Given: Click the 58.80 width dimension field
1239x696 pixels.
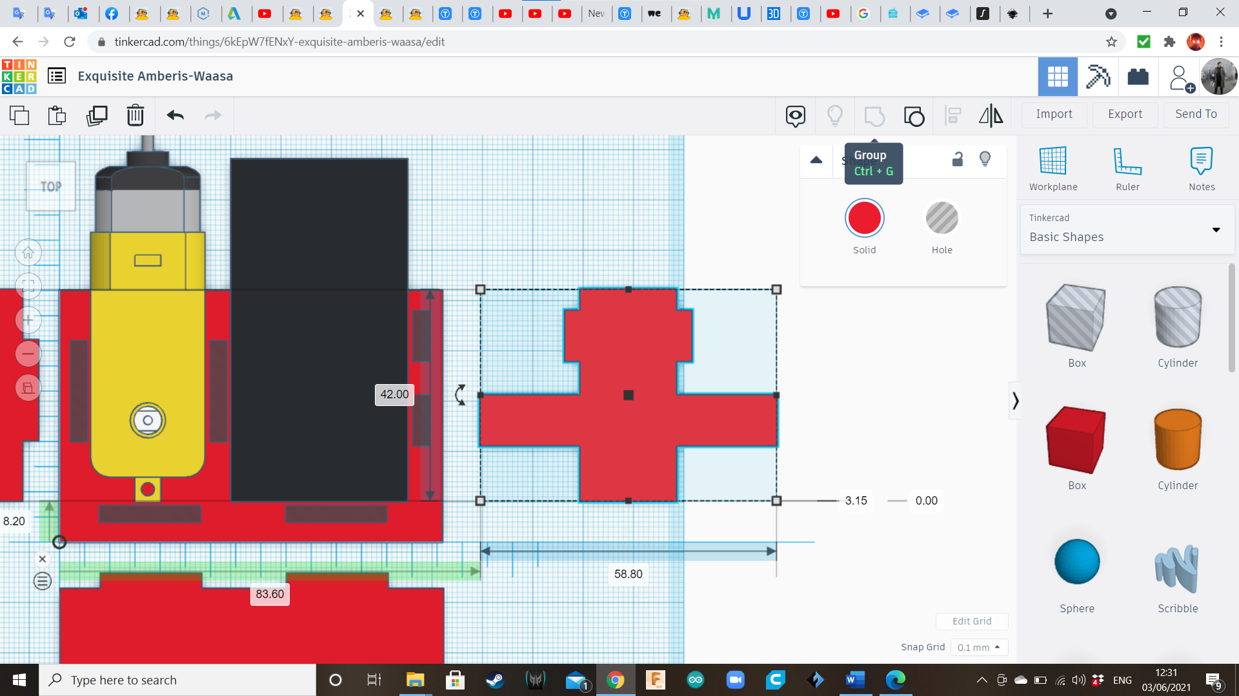Looking at the screenshot, I should click(x=628, y=574).
